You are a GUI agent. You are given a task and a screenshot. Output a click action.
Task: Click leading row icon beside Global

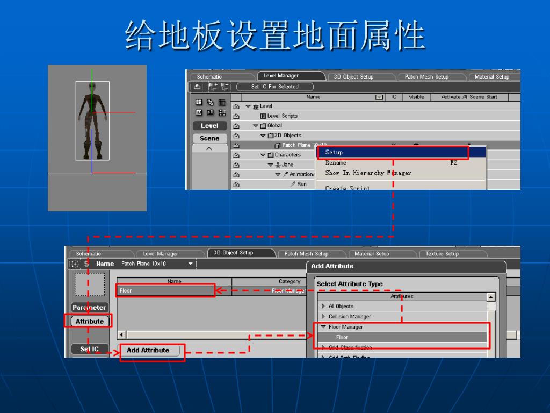tap(236, 126)
